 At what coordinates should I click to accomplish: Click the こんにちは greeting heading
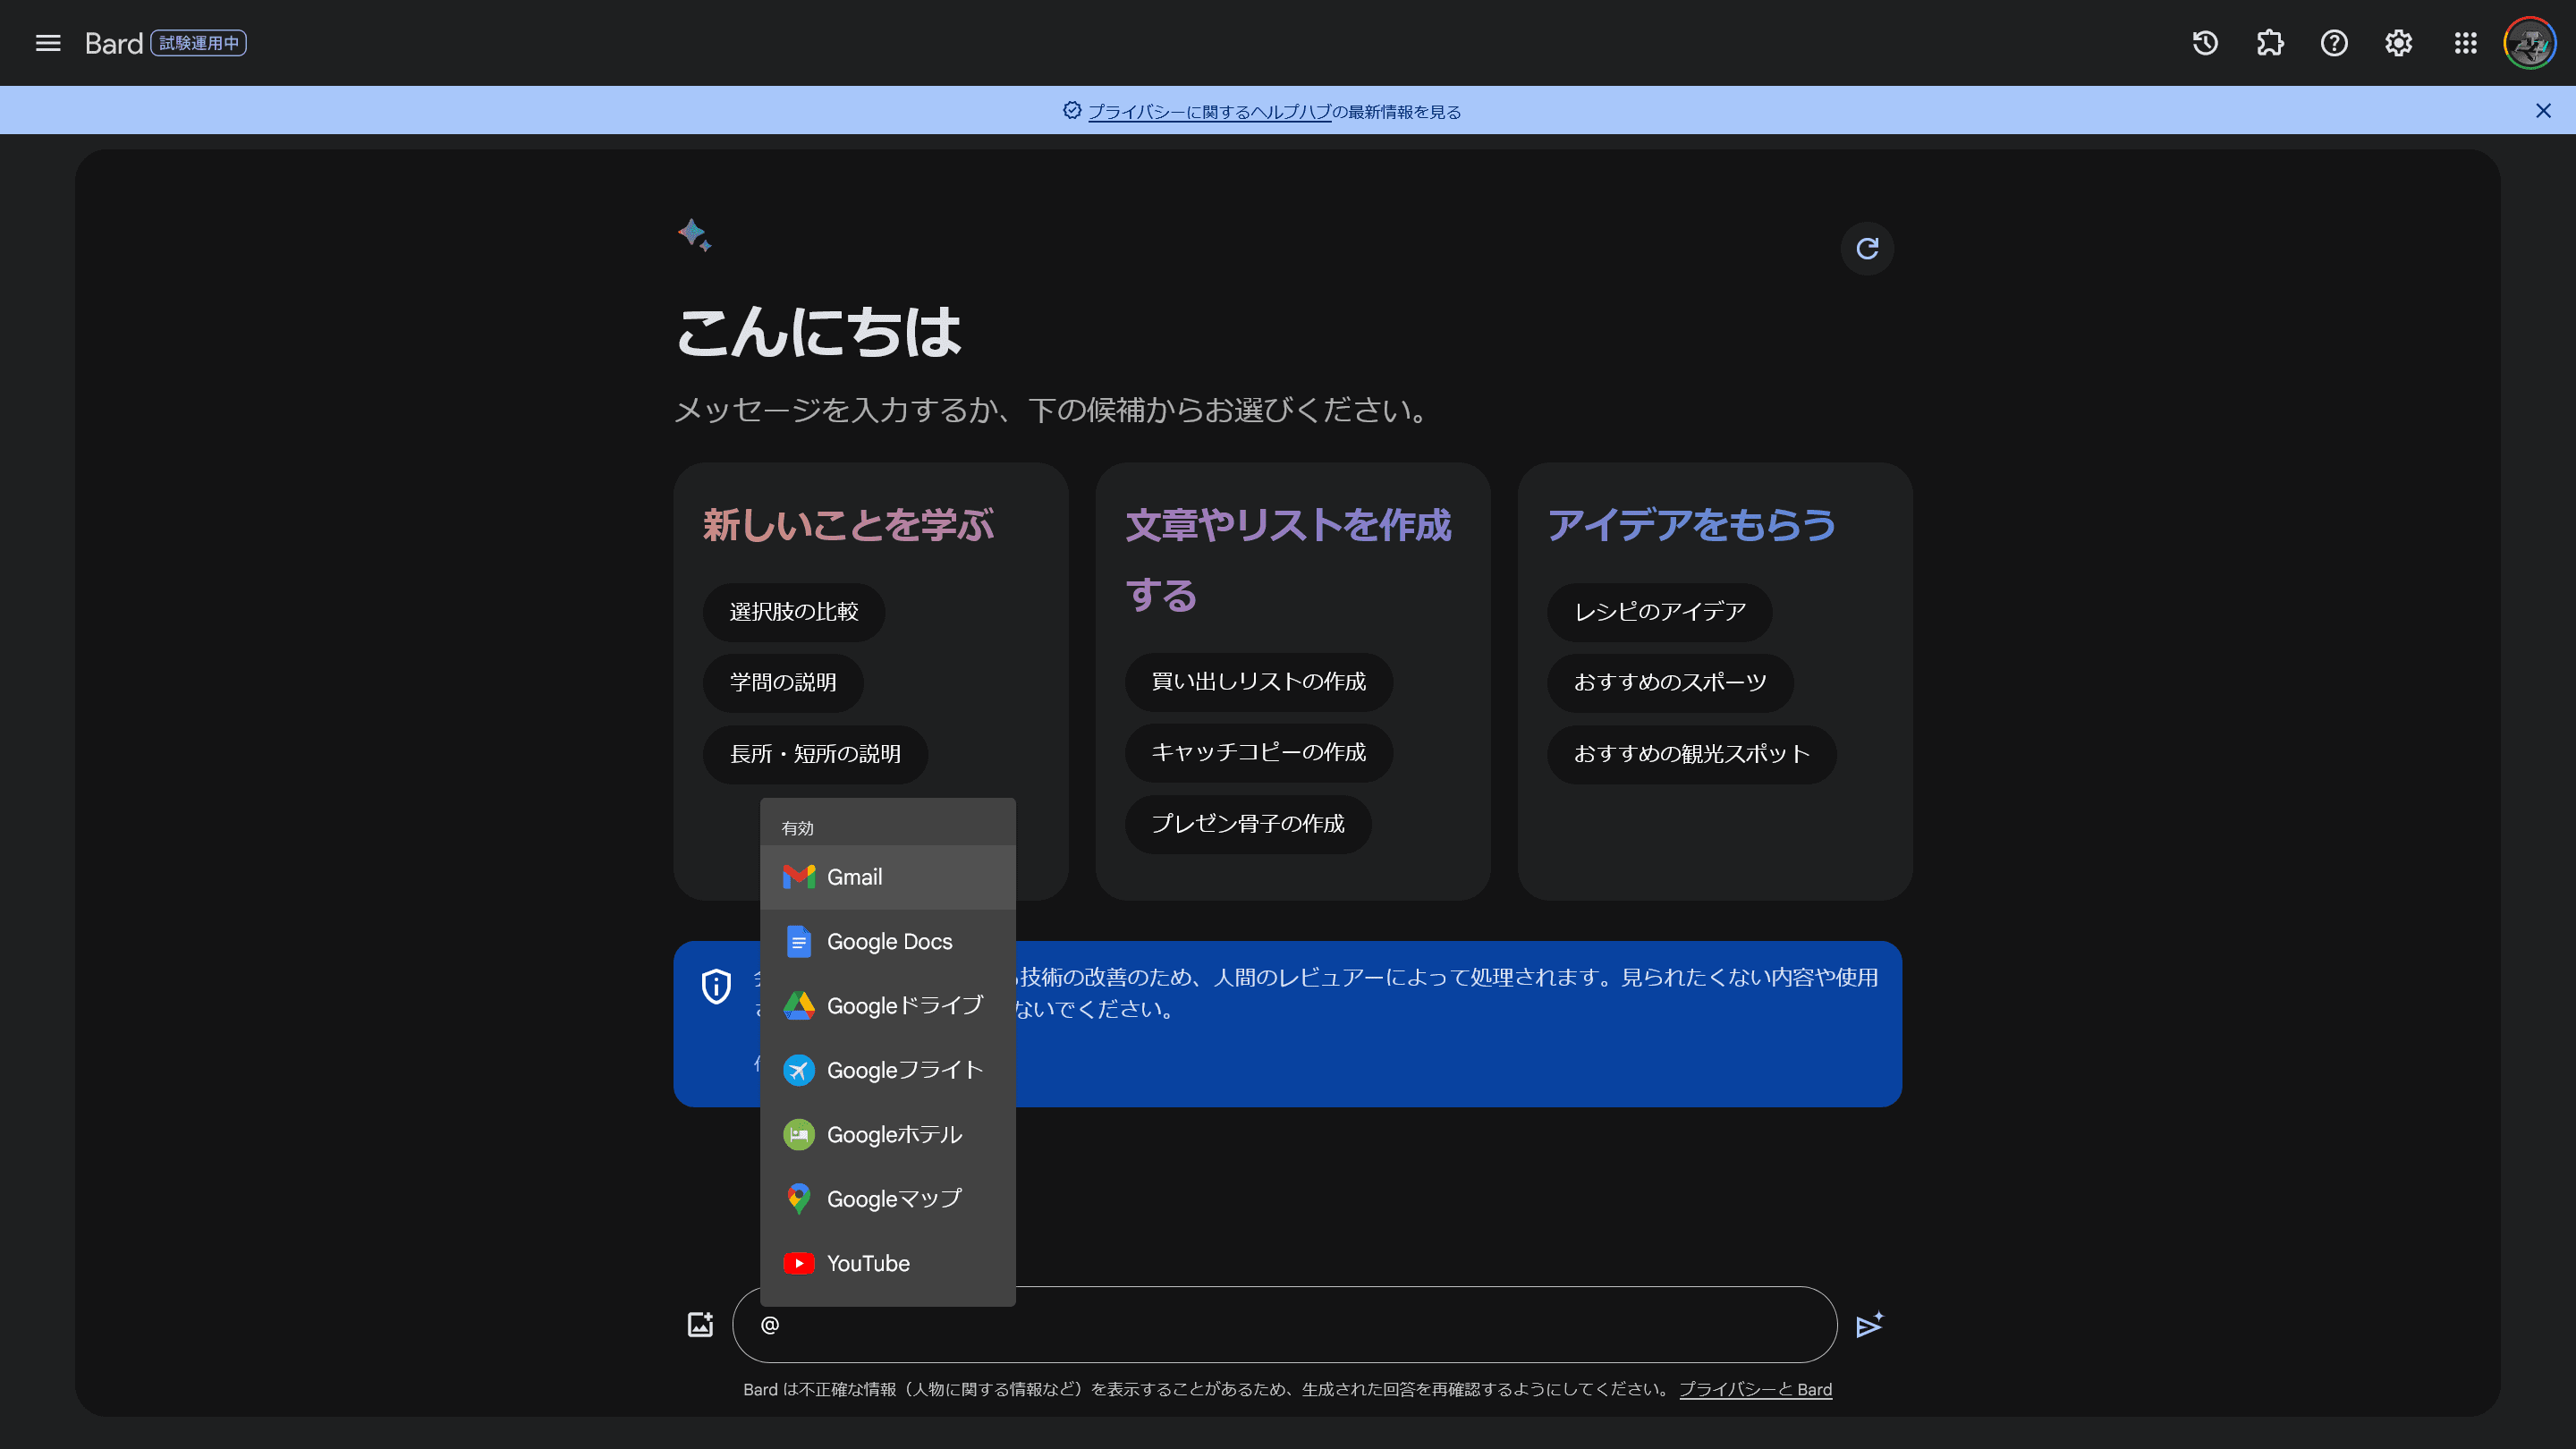point(818,332)
